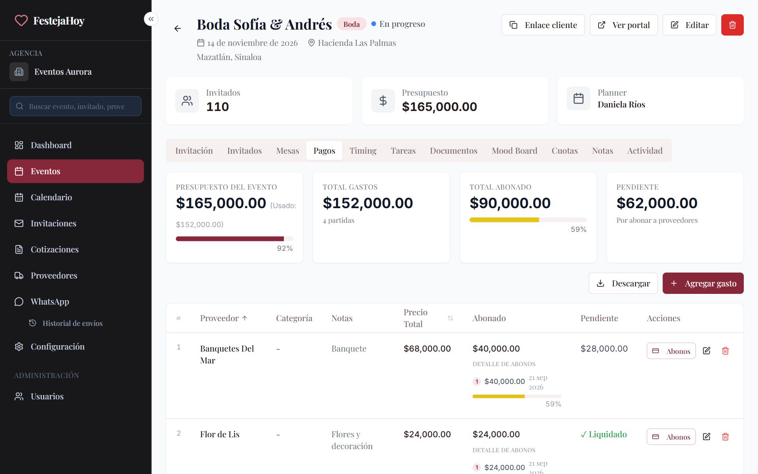The width and height of the screenshot is (758, 474).
Task: Open Abonos for Banquetes Del Mar
Action: pyautogui.click(x=671, y=351)
